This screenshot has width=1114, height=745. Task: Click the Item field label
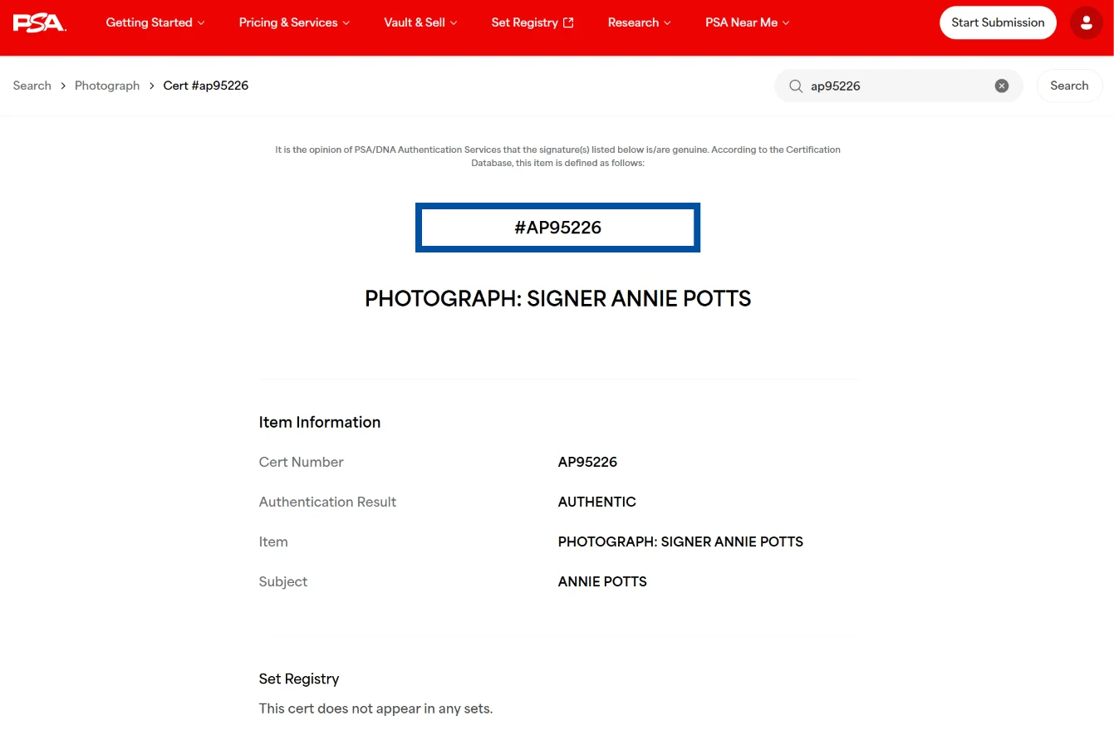pos(273,542)
